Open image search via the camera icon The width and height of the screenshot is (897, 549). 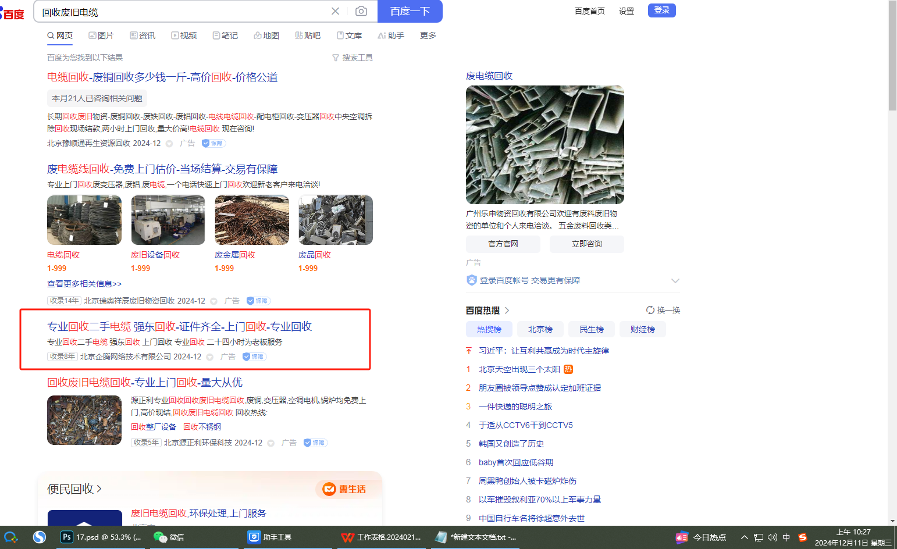(361, 11)
